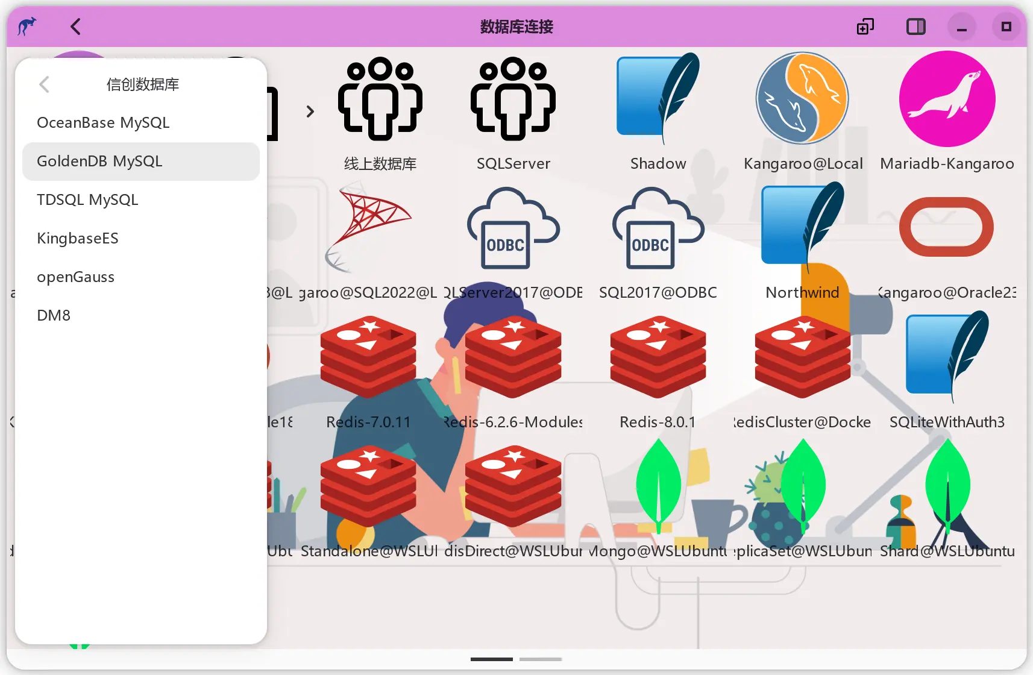Choose TDSQL MySQL in the menu
Viewport: 1033px width, 675px height.
[141, 200]
